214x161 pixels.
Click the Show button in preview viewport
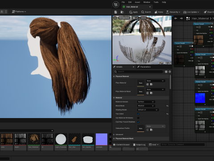point(144,18)
